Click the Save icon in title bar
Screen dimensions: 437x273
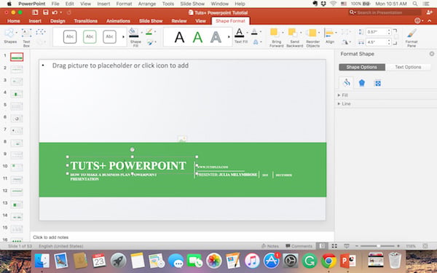pos(46,12)
